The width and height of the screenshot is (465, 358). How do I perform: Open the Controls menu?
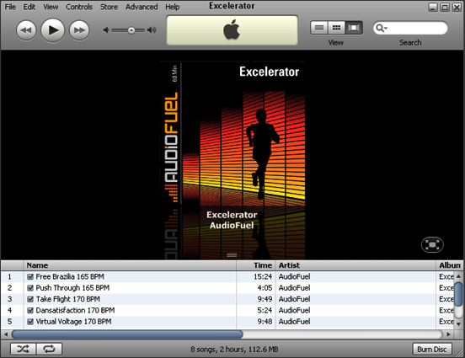point(79,7)
